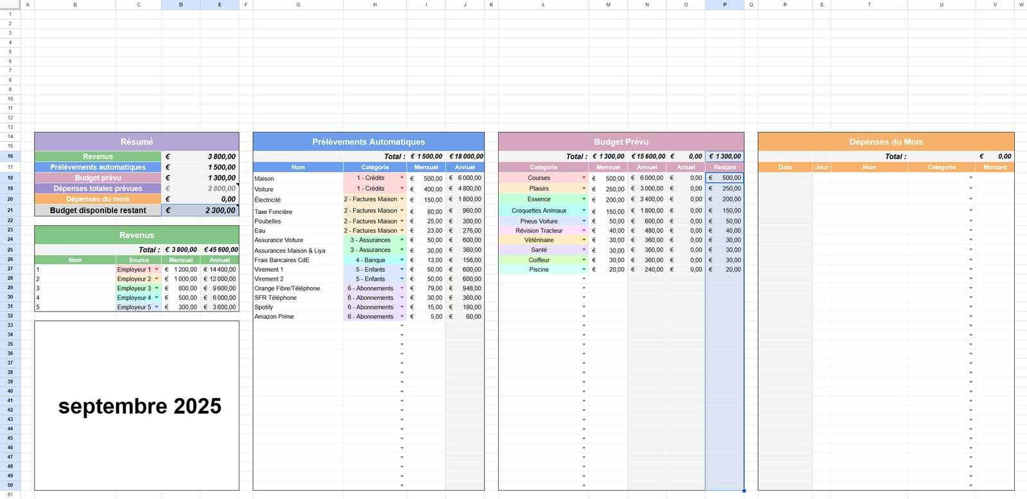Select the Date column header under Dépenses du Mois
This screenshot has width=1027, height=499.
click(785, 167)
